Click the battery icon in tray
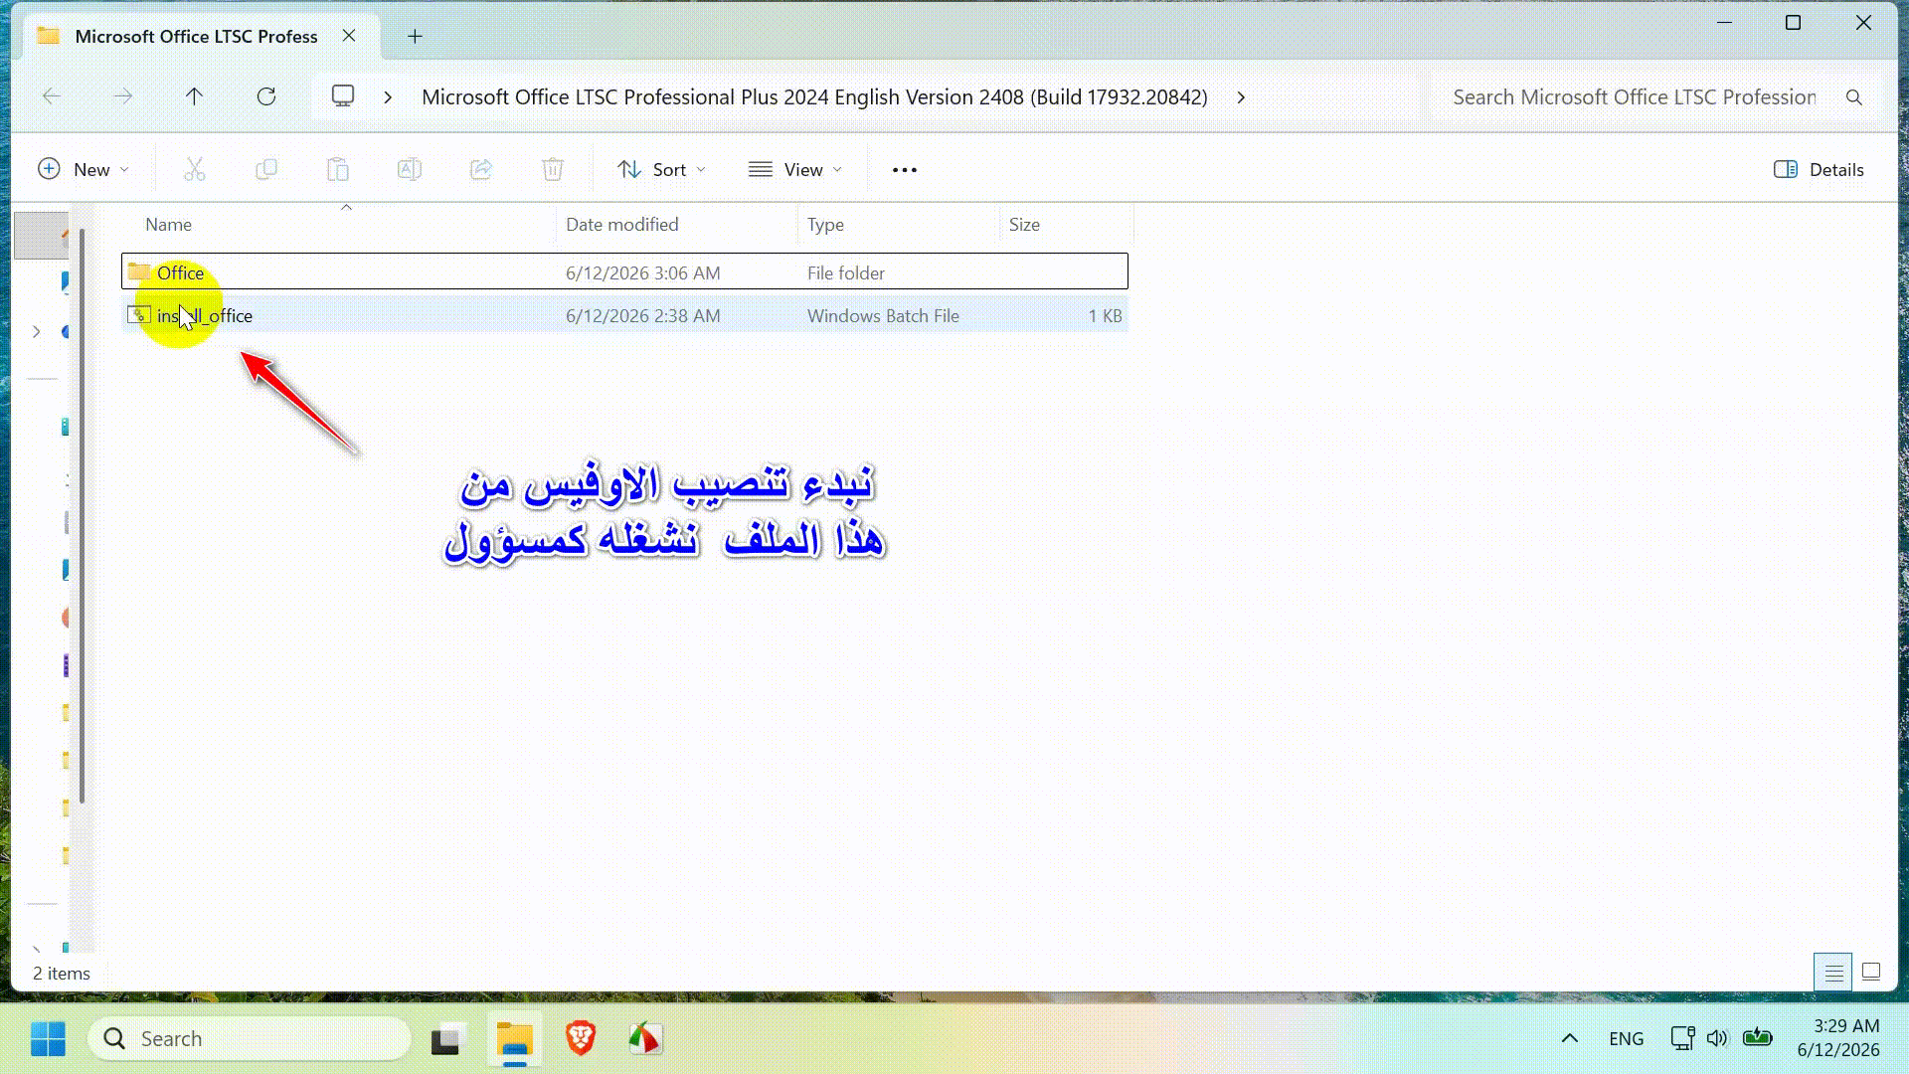Viewport: 1909px width, 1074px height. 1758,1038
